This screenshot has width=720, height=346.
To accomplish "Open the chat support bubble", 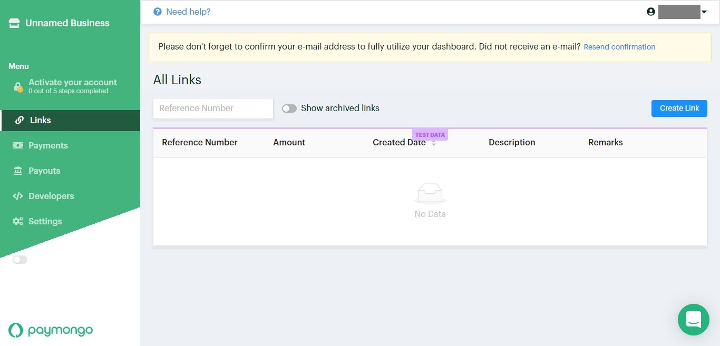I will pyautogui.click(x=693, y=320).
